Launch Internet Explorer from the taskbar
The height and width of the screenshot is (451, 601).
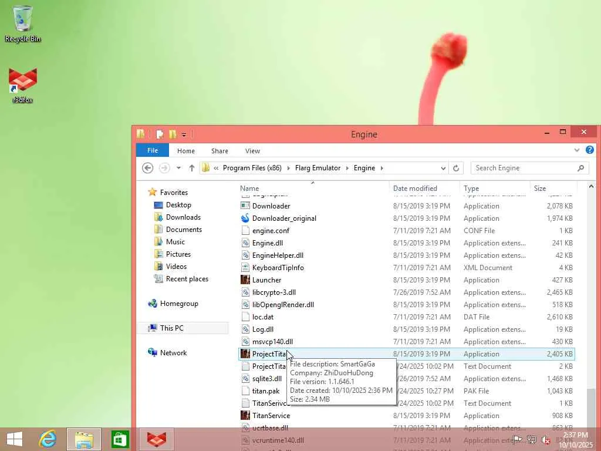pyautogui.click(x=48, y=439)
